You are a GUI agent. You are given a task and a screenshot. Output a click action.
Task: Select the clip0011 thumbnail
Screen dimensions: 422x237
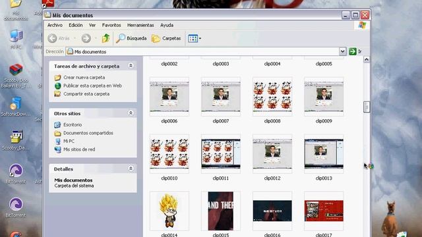(x=221, y=153)
